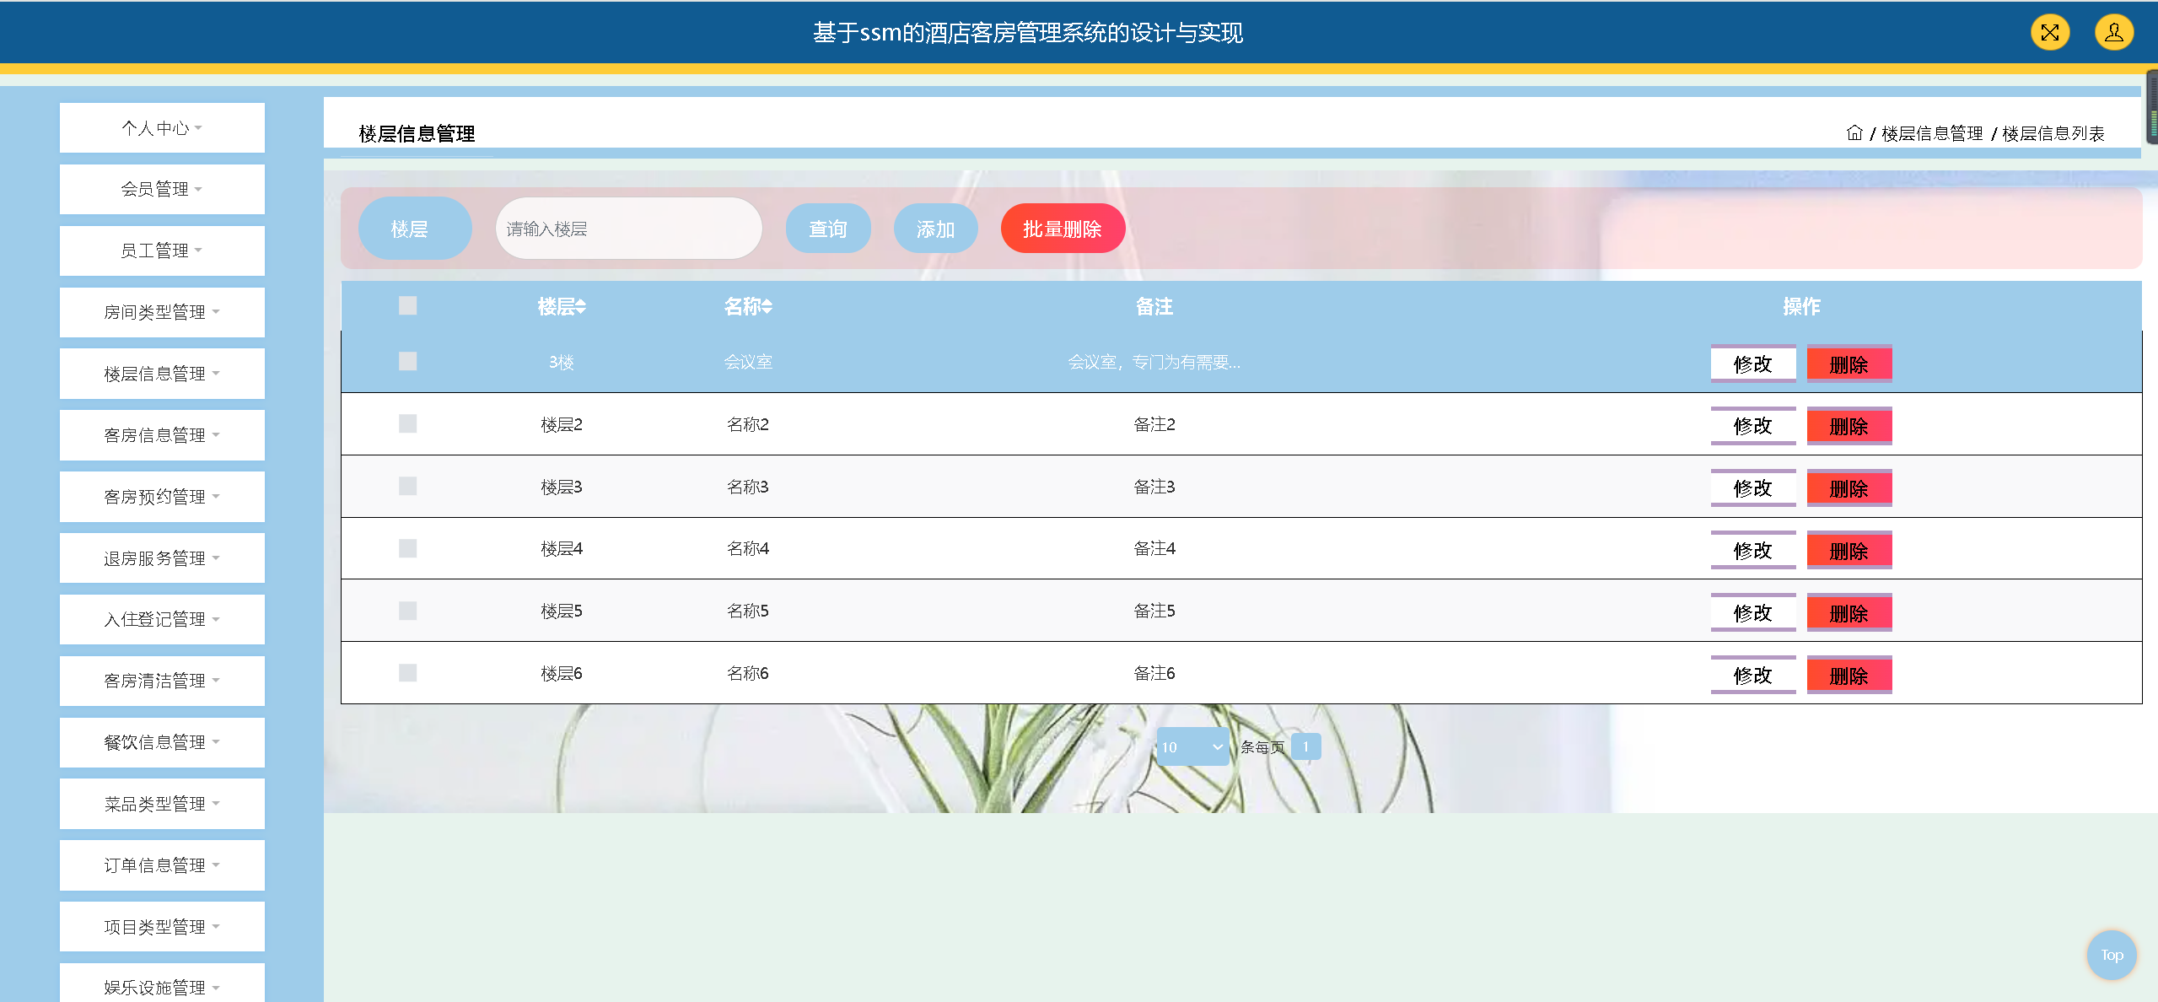Click the fullscreen toggle icon in header
2158x1002 pixels.
(2049, 33)
